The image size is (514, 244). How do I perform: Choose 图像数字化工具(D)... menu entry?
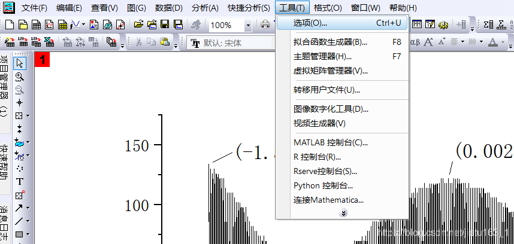pos(342,109)
